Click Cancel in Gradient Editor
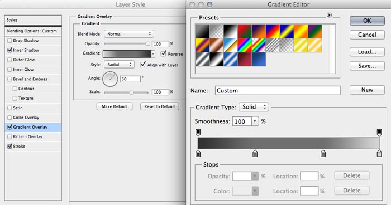391x205 pixels. coord(367,35)
